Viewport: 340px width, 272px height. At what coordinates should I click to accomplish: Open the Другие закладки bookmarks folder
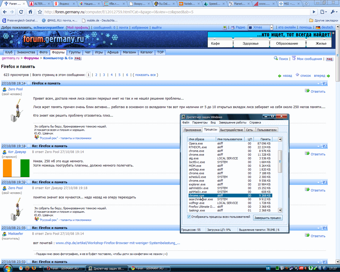[324, 20]
